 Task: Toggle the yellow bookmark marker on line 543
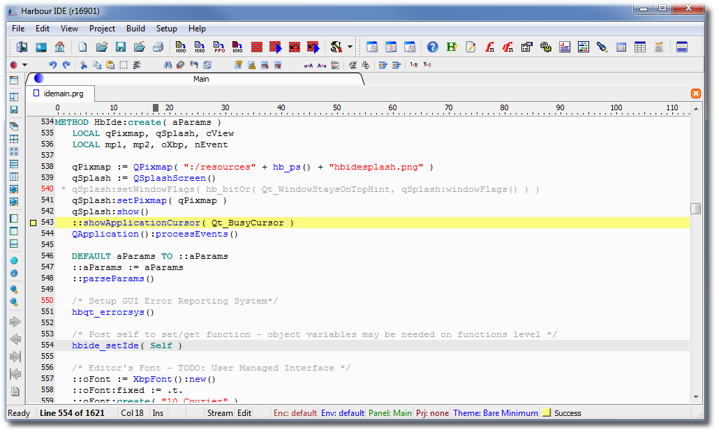pyautogui.click(x=33, y=223)
